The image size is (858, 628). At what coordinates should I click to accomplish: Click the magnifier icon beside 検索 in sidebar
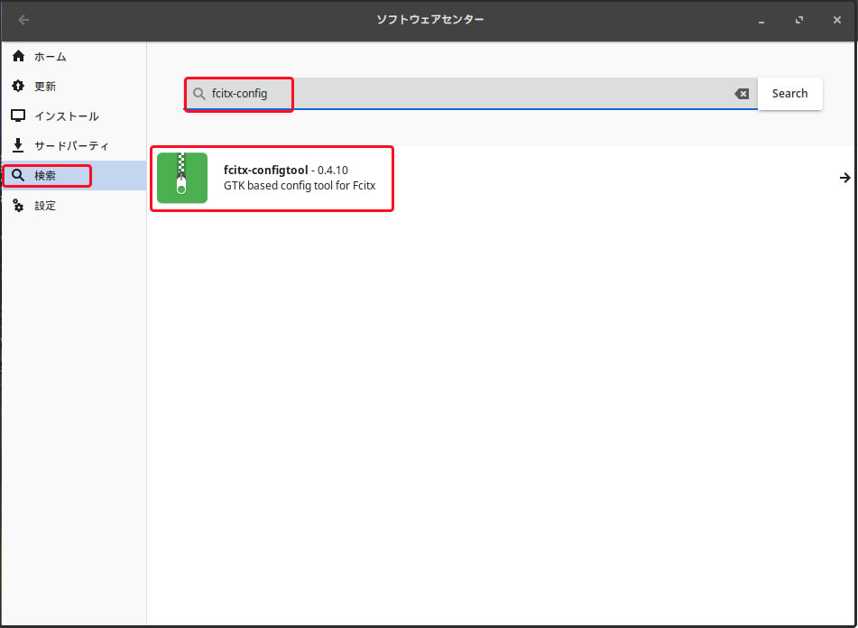coord(18,176)
